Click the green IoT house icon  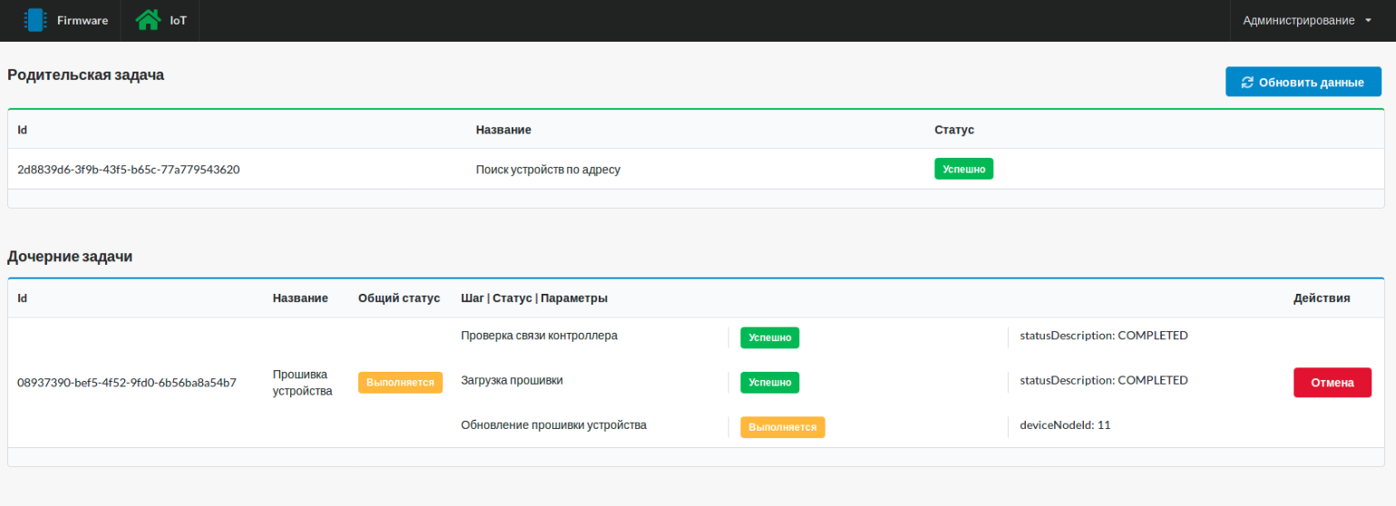148,20
